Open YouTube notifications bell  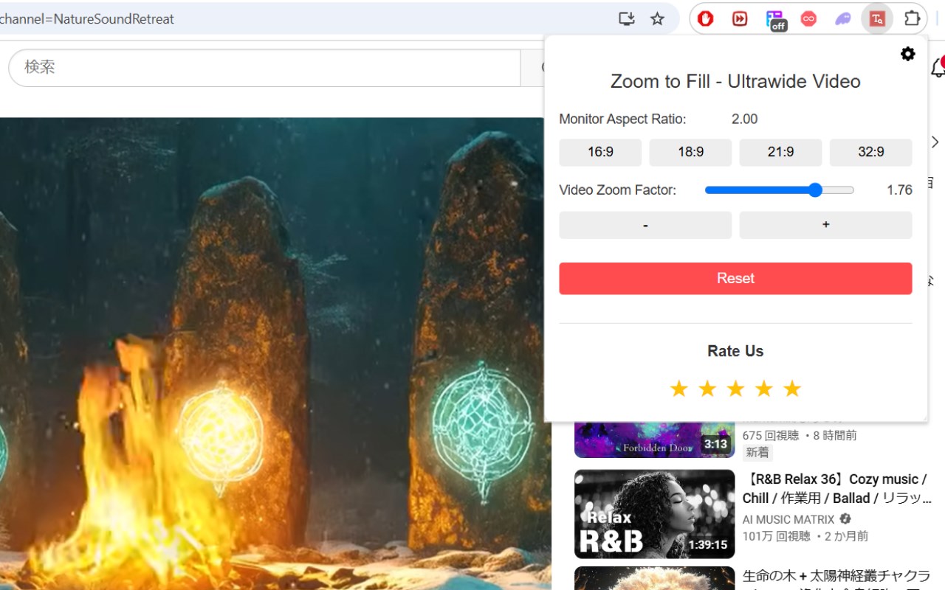938,68
